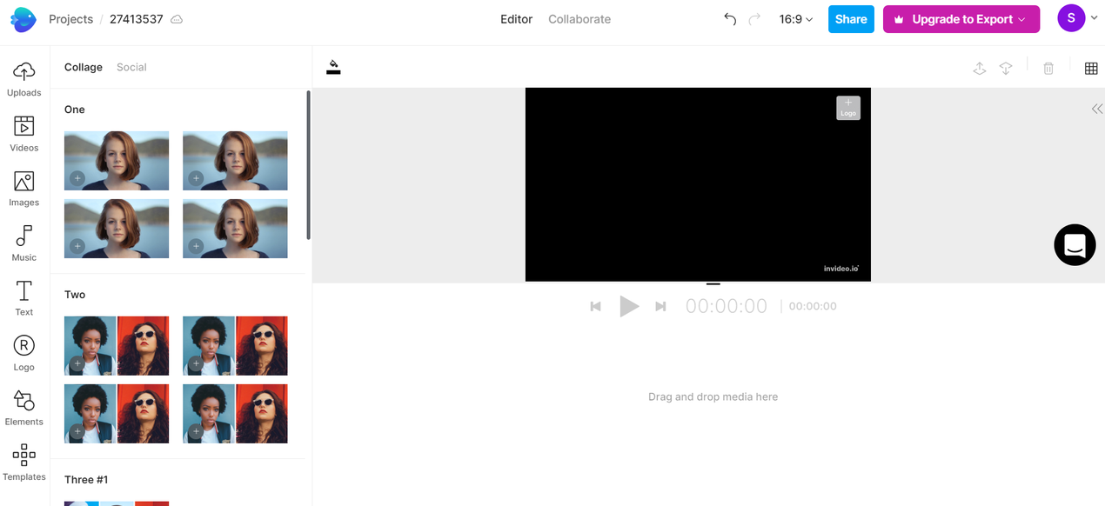The width and height of the screenshot is (1105, 506).
Task: Click the 'Three #1' section heading
Action: 86,480
